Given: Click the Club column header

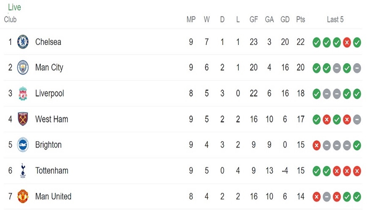Looking at the screenshot, I should point(10,20).
